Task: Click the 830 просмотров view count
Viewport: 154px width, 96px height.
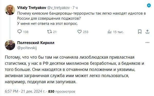Action: click(61, 91)
